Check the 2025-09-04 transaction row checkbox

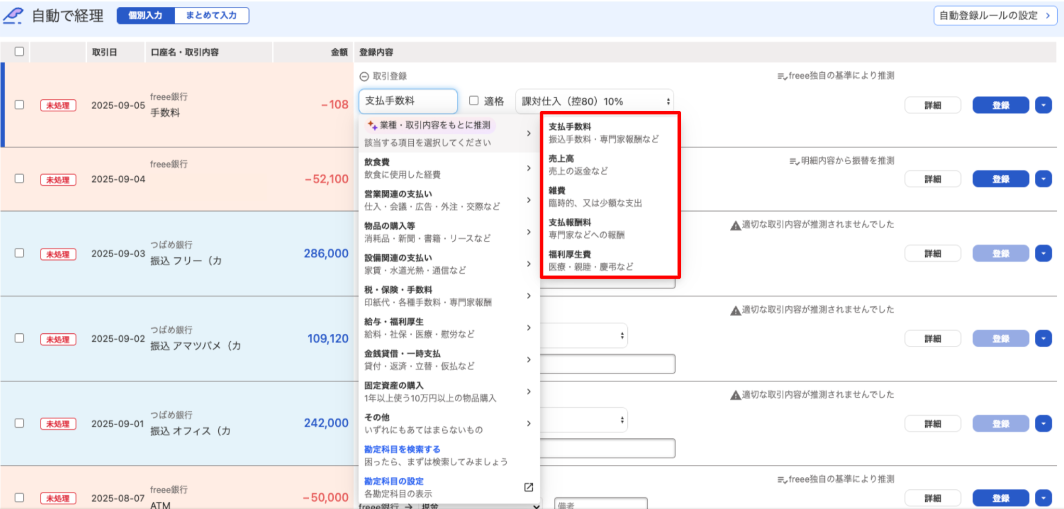19,178
